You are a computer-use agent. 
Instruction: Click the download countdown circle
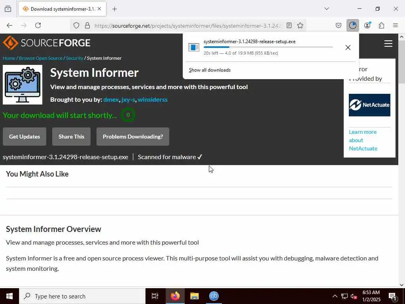coord(128,115)
